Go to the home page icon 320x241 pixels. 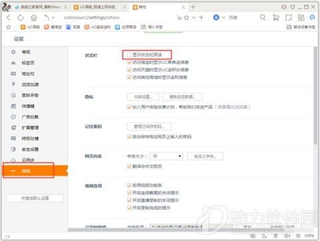34,17
